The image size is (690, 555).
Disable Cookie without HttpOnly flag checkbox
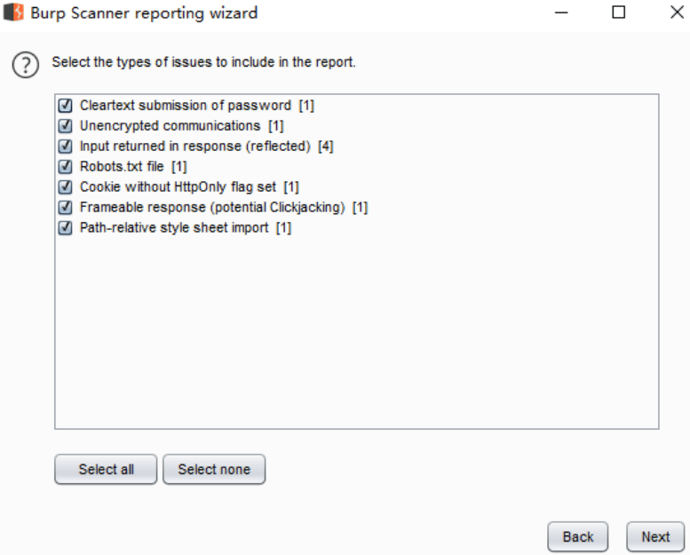click(65, 187)
